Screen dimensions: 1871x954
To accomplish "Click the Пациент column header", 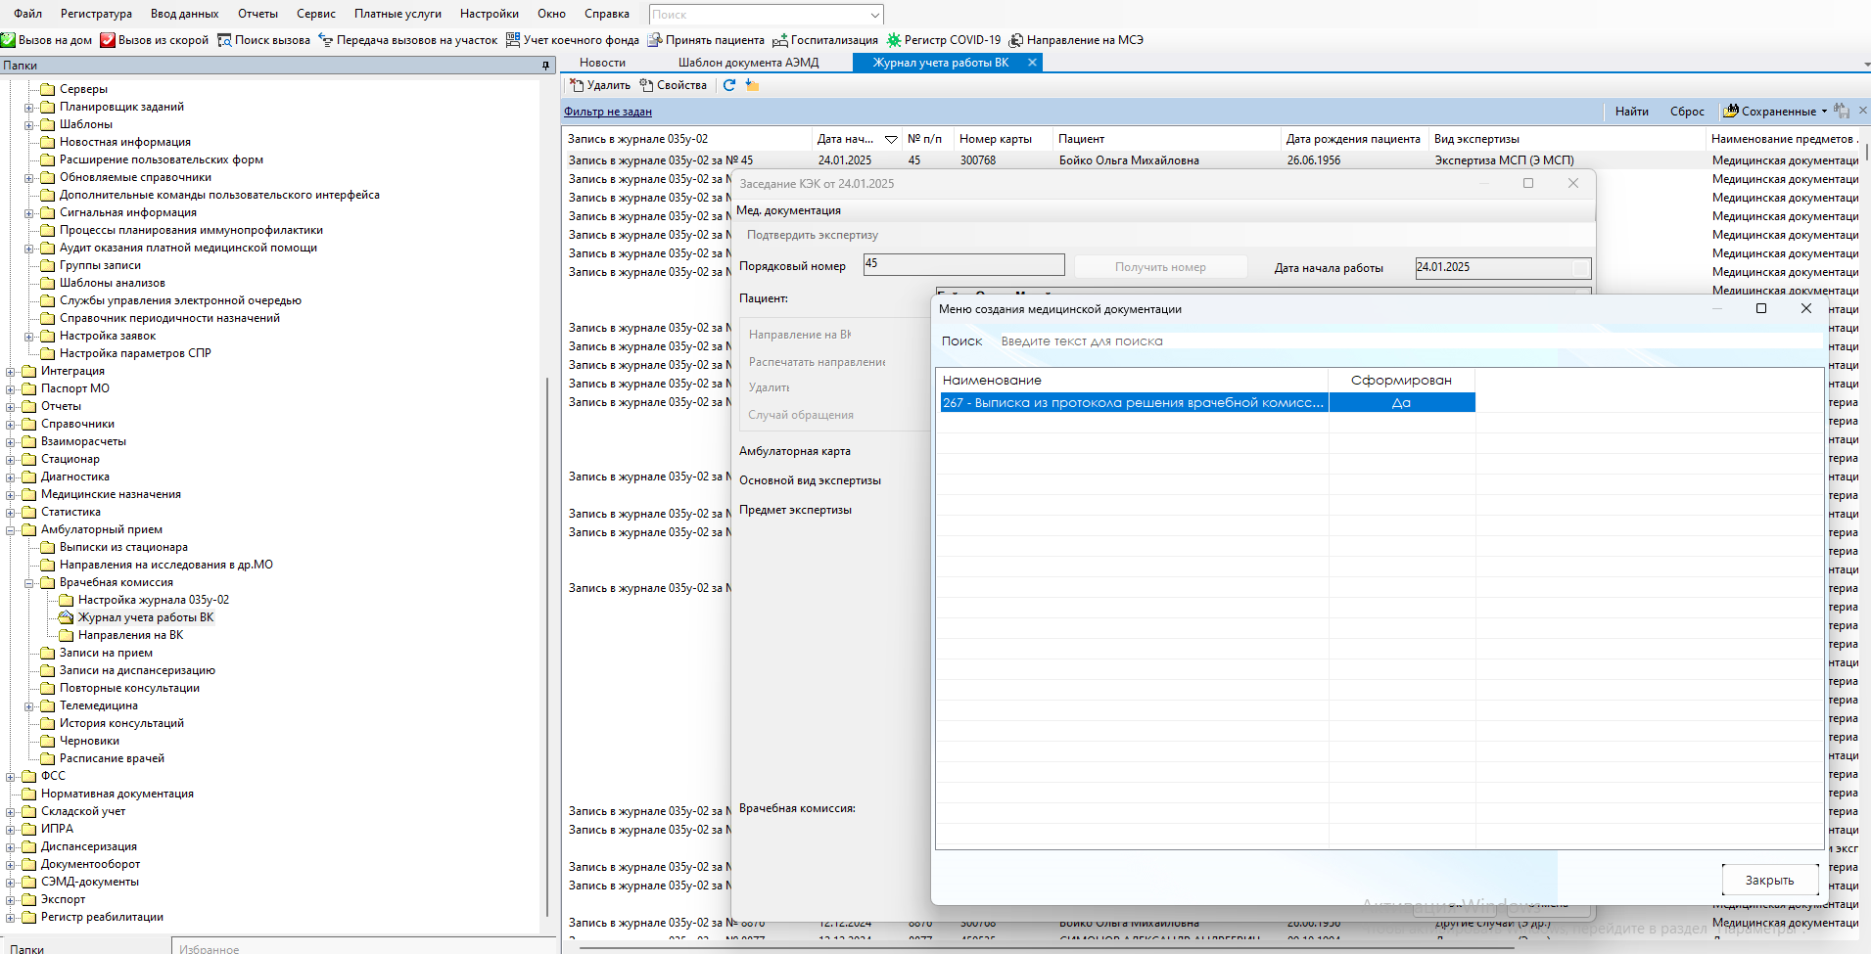I will (x=1166, y=139).
